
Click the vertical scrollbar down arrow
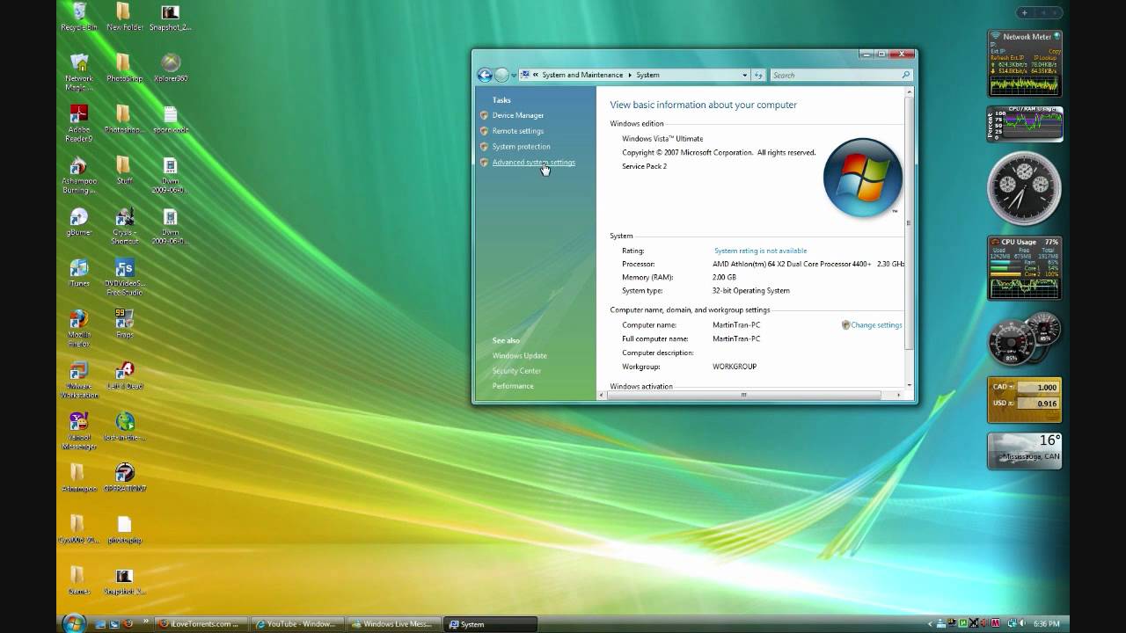click(x=909, y=384)
